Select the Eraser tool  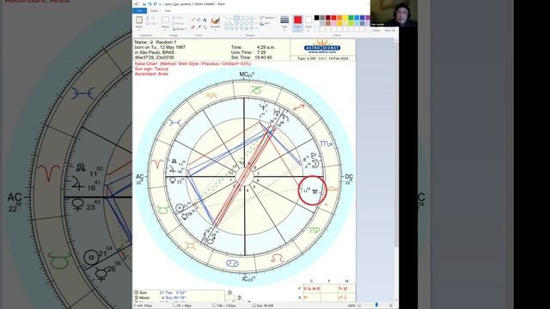pyautogui.click(x=192, y=27)
